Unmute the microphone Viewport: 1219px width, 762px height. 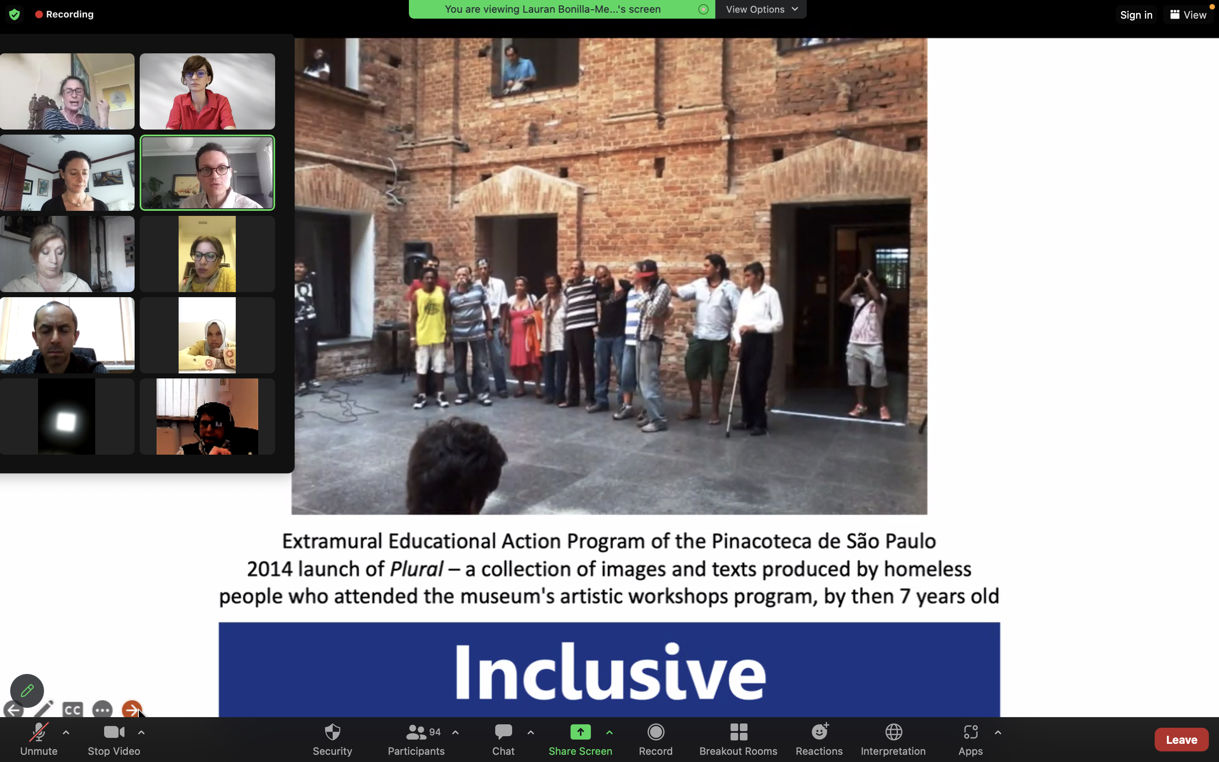pyautogui.click(x=39, y=739)
